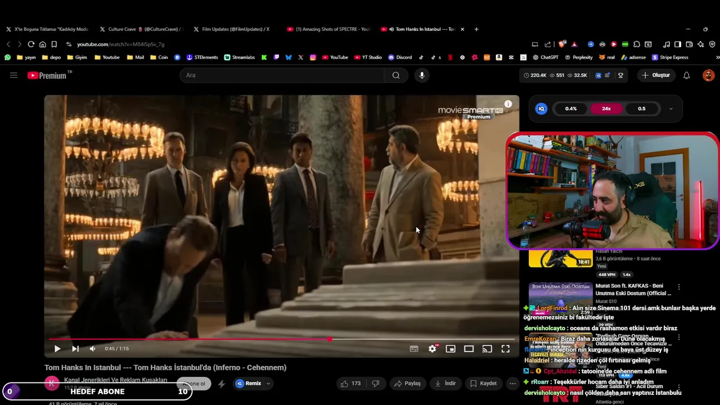
Task: Open the Stripe Express bookmark
Action: (x=670, y=57)
